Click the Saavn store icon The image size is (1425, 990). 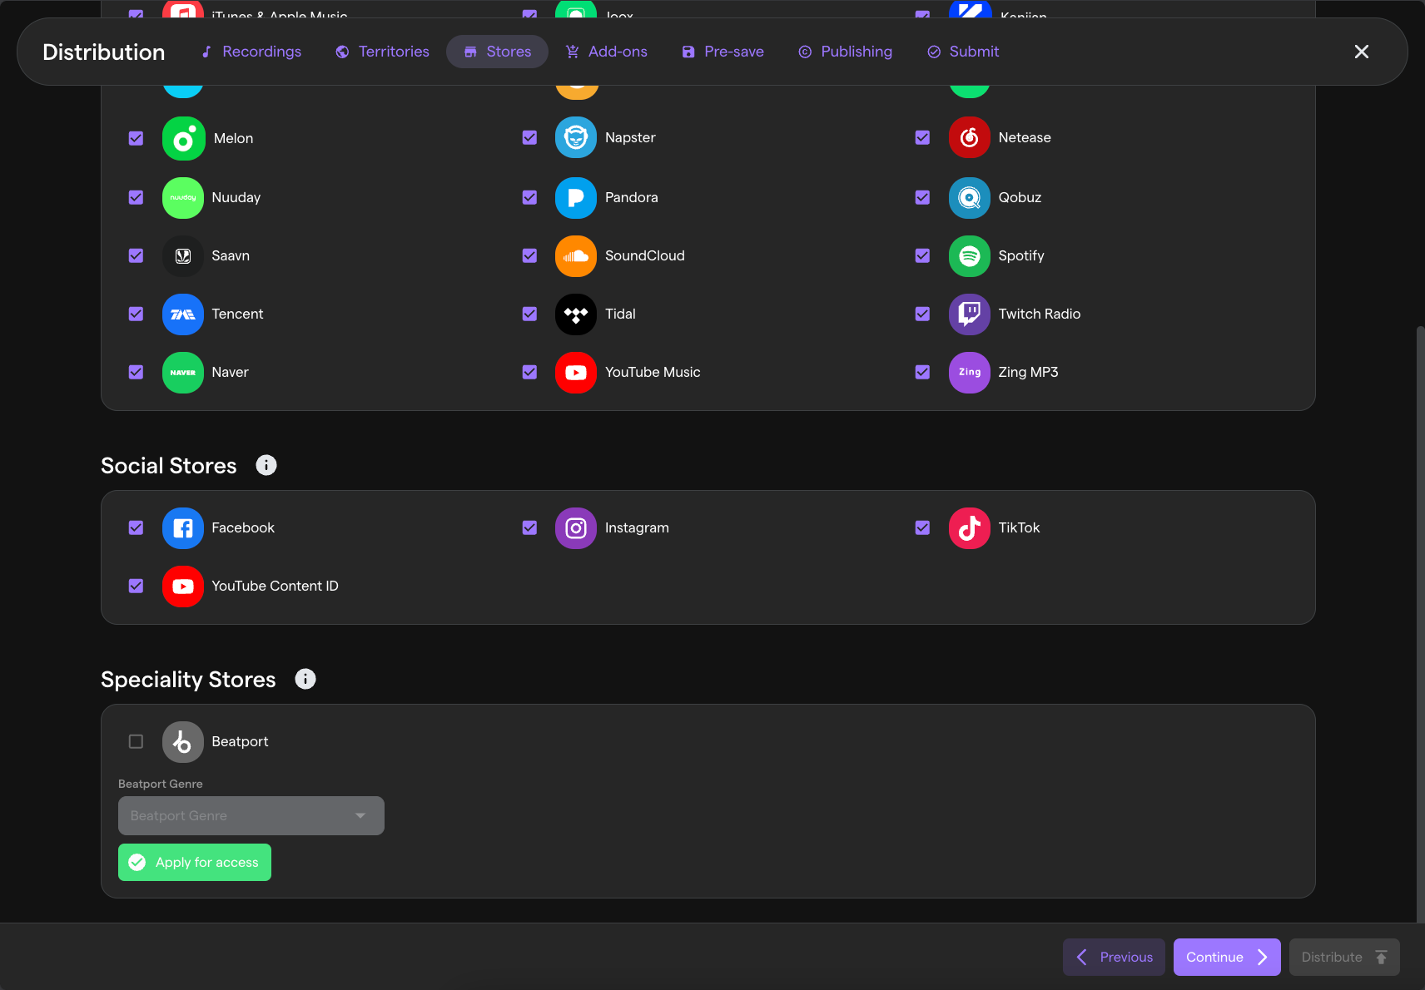(183, 256)
